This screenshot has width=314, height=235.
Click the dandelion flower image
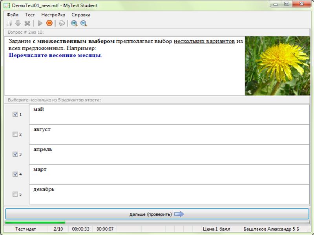coord(277,66)
